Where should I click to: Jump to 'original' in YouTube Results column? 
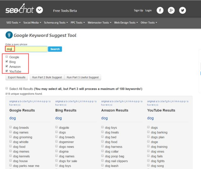pyautogui.click(x=151, y=101)
